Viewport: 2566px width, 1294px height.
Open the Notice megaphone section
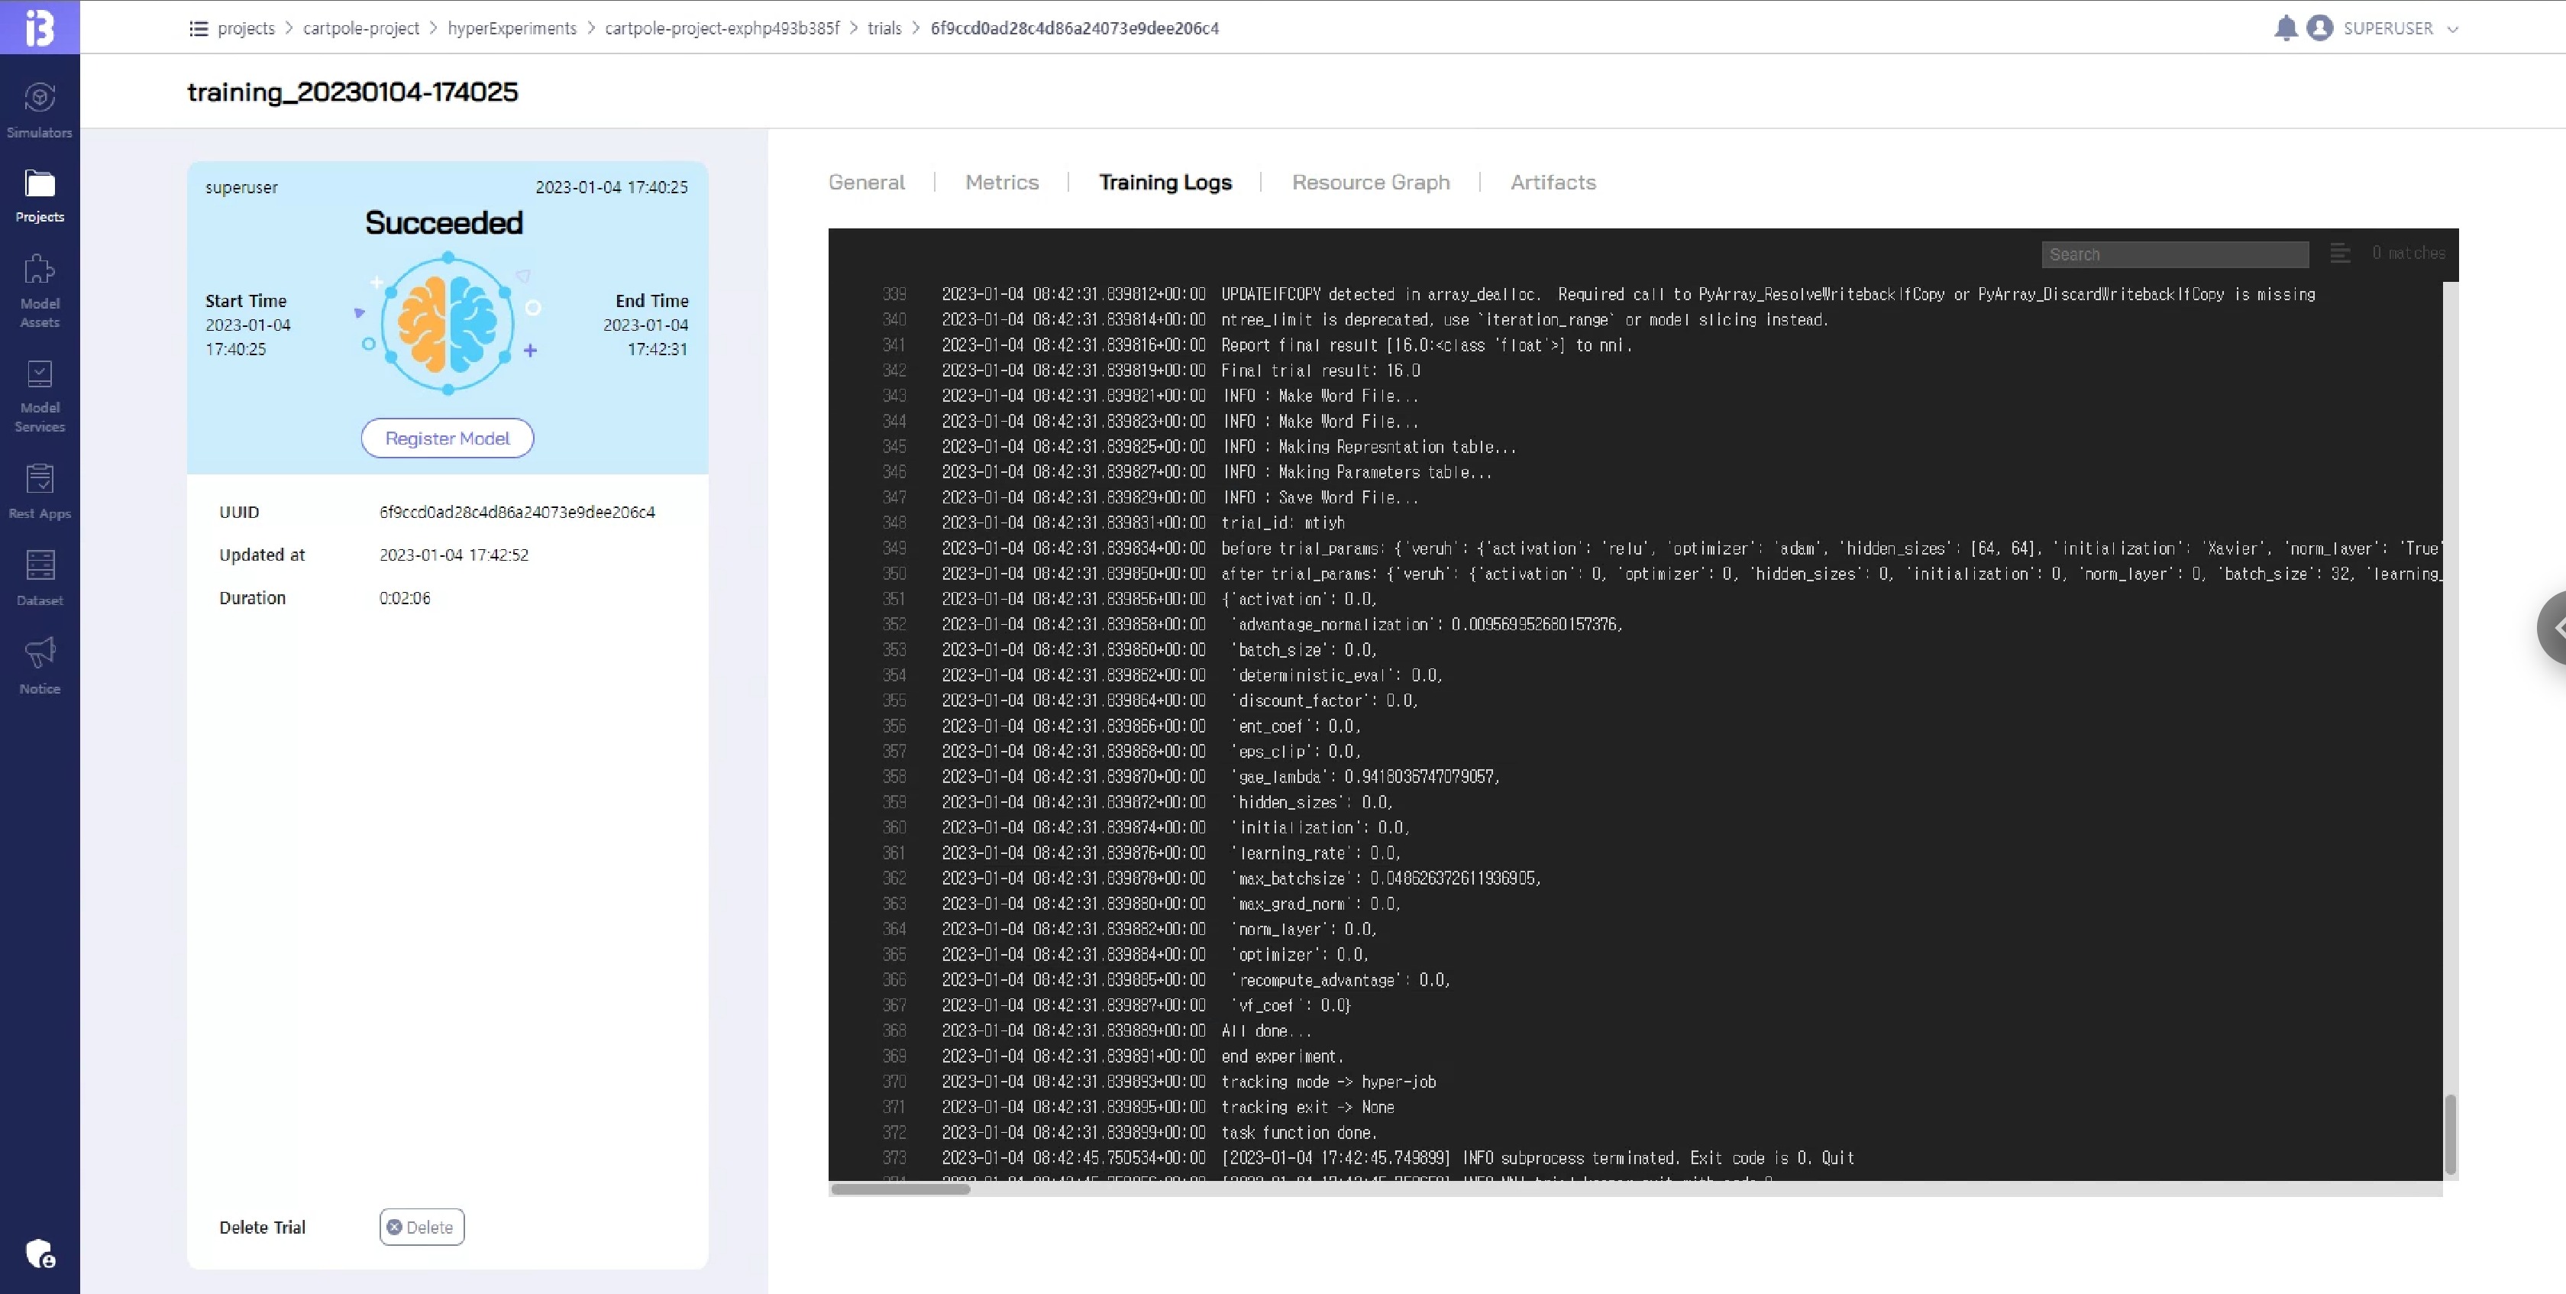pyautogui.click(x=39, y=665)
